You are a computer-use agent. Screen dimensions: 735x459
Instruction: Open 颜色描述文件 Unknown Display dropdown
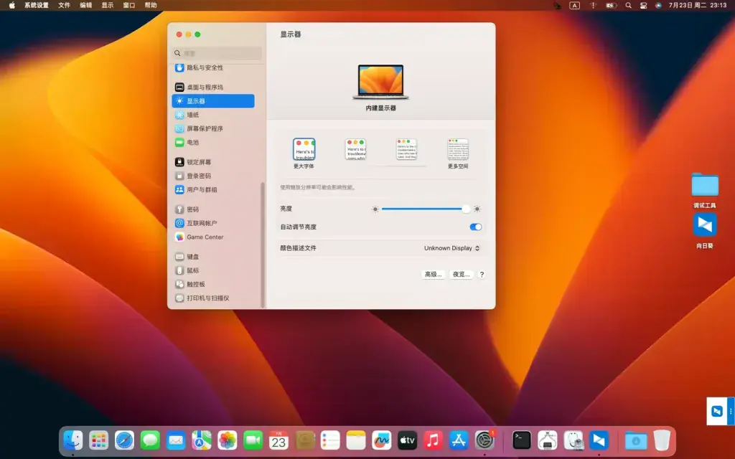(452, 248)
